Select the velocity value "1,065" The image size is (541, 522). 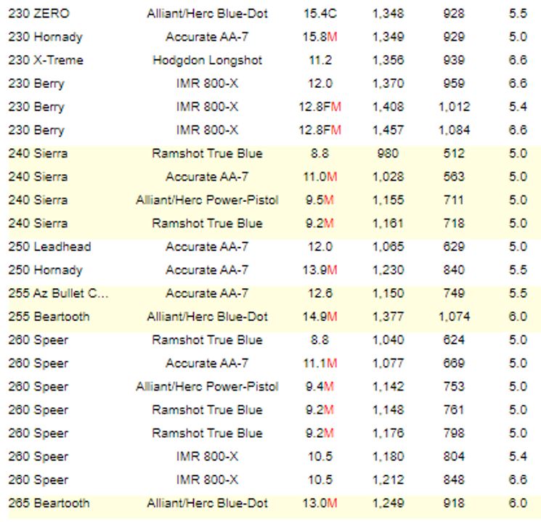coord(388,247)
